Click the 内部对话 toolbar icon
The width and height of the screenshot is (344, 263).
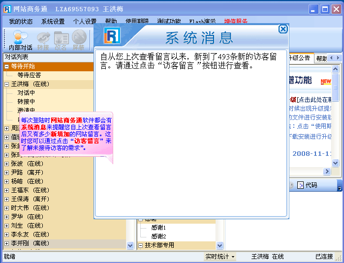(20, 40)
